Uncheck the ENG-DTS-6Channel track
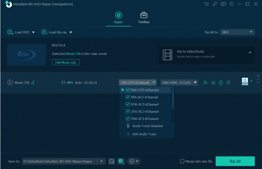Viewport: 262px width, 169px height. pyautogui.click(x=128, y=90)
